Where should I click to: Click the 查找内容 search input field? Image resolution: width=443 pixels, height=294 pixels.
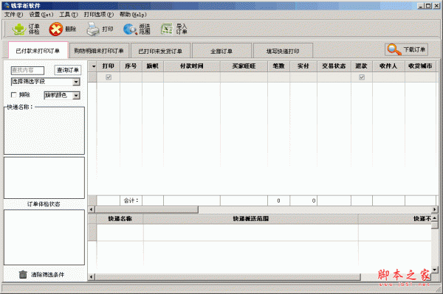pyautogui.click(x=28, y=70)
